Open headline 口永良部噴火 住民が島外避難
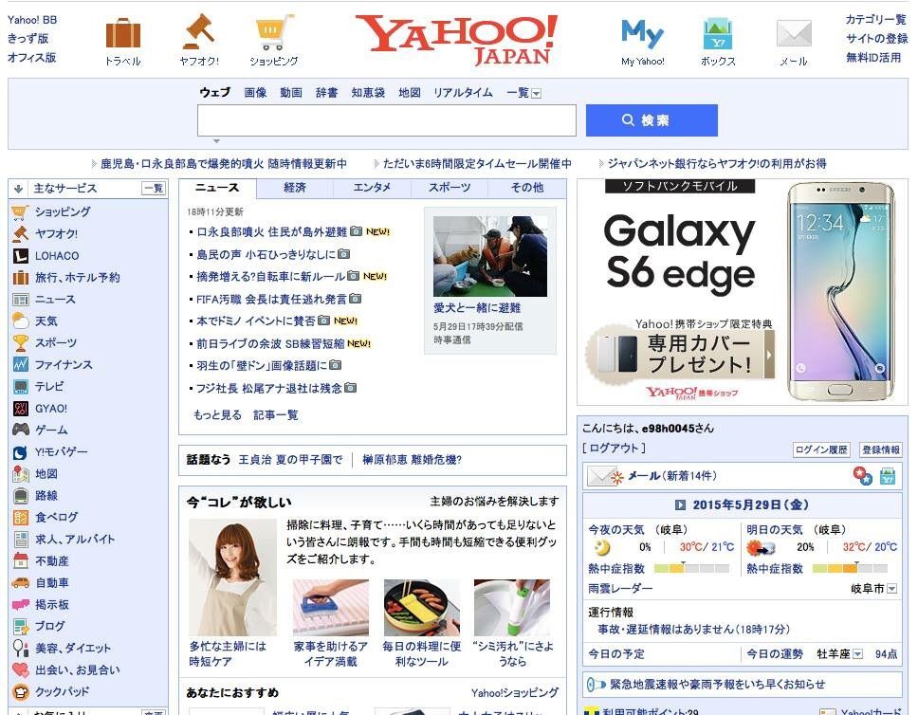The width and height of the screenshot is (918, 715). point(271,232)
